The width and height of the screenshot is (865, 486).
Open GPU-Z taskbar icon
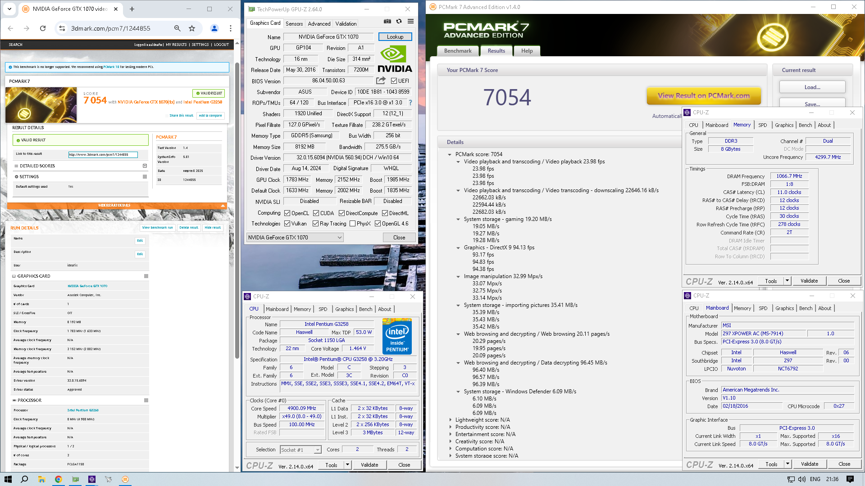click(75, 479)
